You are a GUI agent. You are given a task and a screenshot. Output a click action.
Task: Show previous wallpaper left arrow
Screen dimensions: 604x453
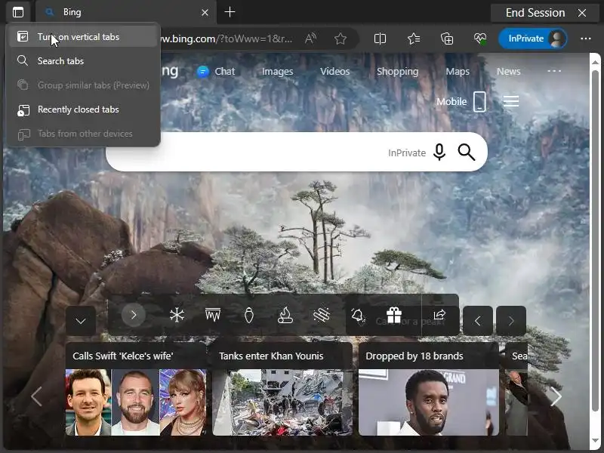(478, 320)
